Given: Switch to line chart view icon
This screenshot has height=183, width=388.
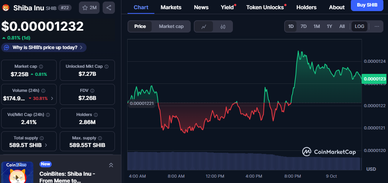Looking at the screenshot, I should point(204,26).
